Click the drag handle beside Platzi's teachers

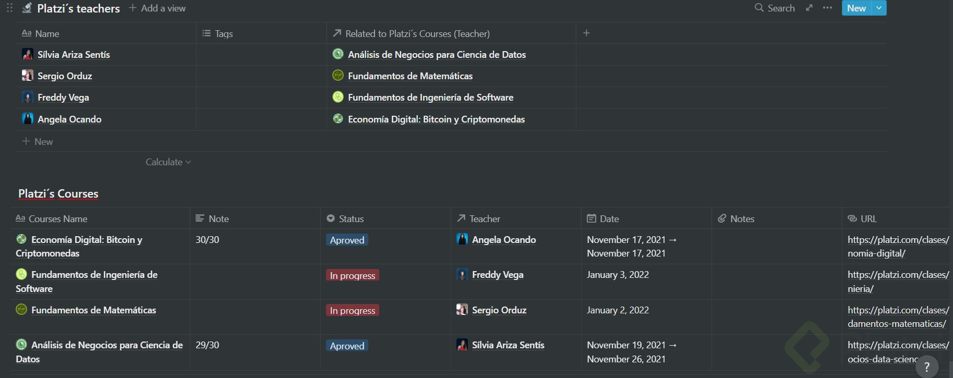[9, 8]
